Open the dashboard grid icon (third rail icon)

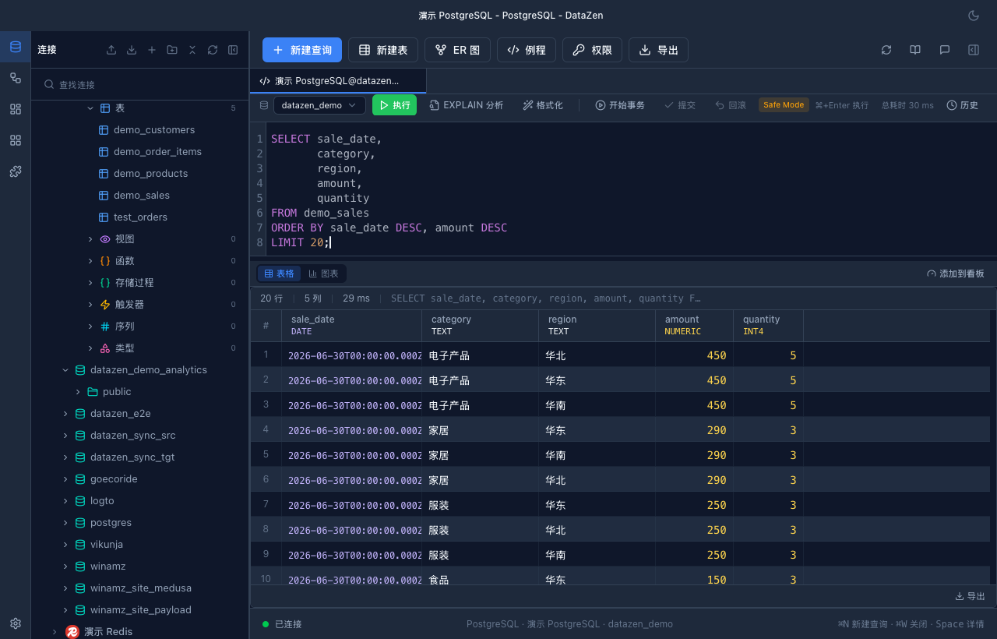click(16, 109)
